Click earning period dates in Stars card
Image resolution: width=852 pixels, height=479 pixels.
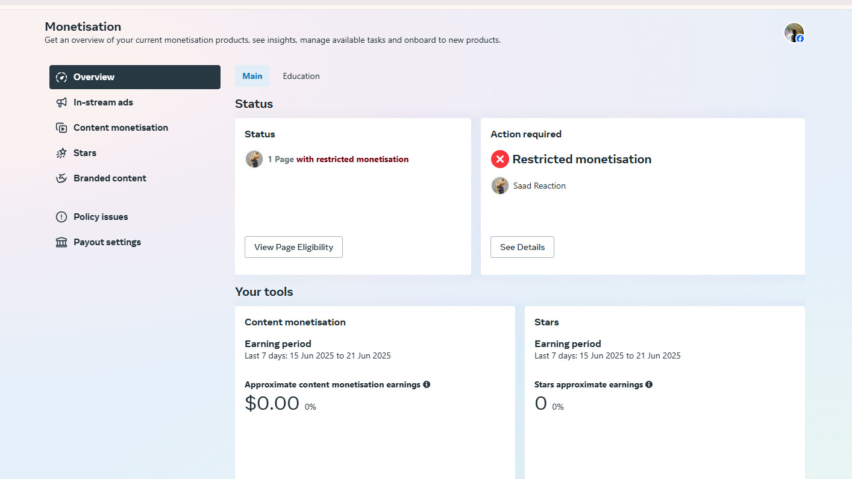(x=607, y=356)
